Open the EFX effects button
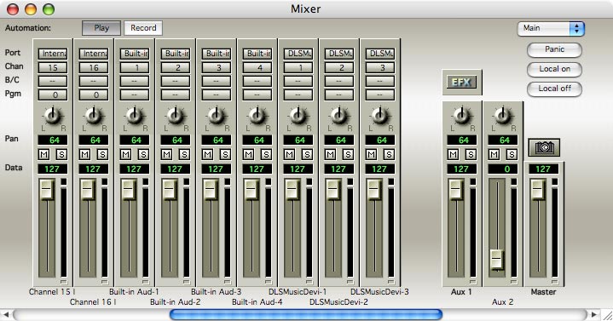 [x=462, y=82]
